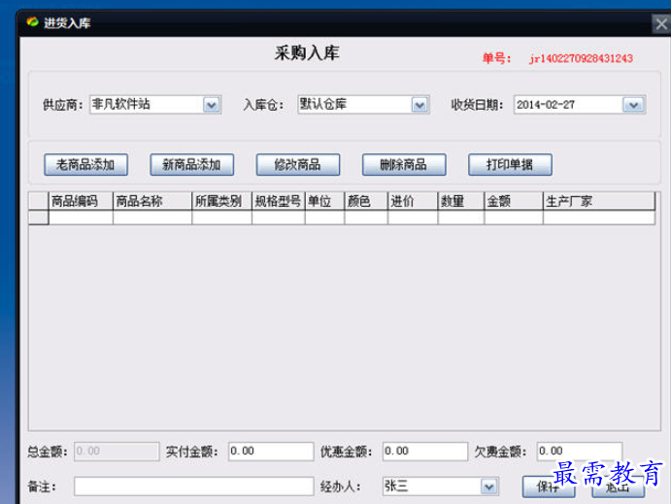Select the 默认仓库 warehouse combo box
This screenshot has width=671, height=504.
point(363,105)
